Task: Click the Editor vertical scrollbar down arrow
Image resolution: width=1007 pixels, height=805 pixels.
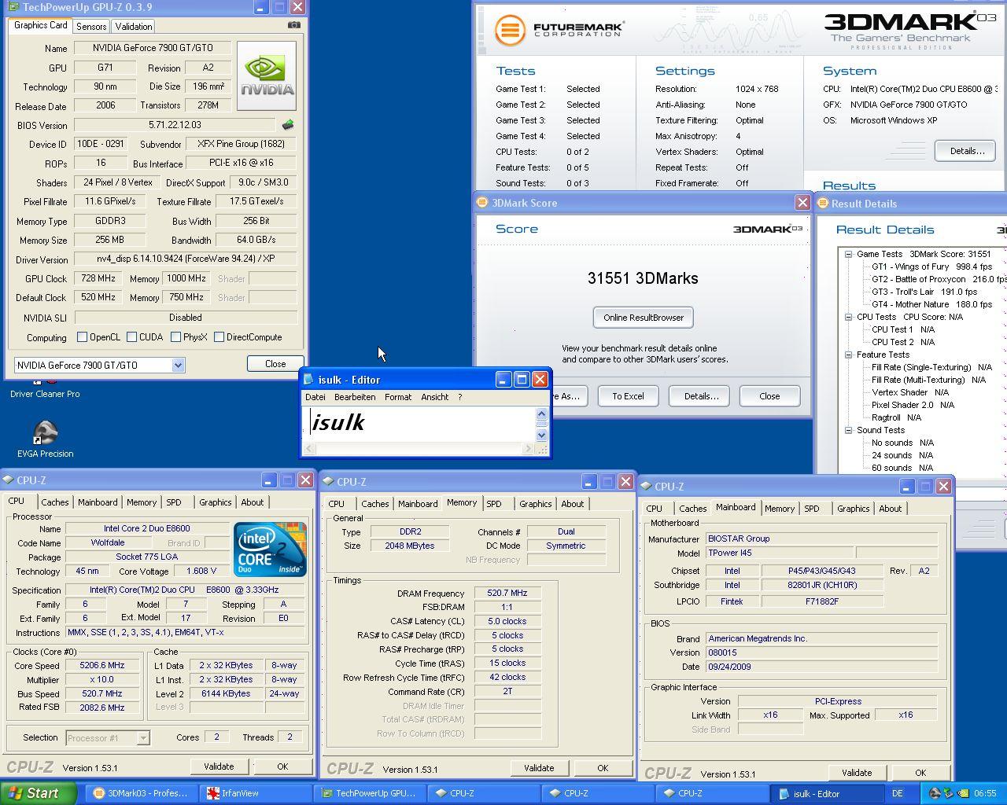Action: [541, 435]
